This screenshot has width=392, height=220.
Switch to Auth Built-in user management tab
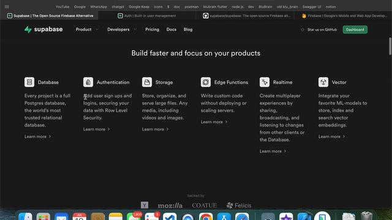[x=147, y=16]
